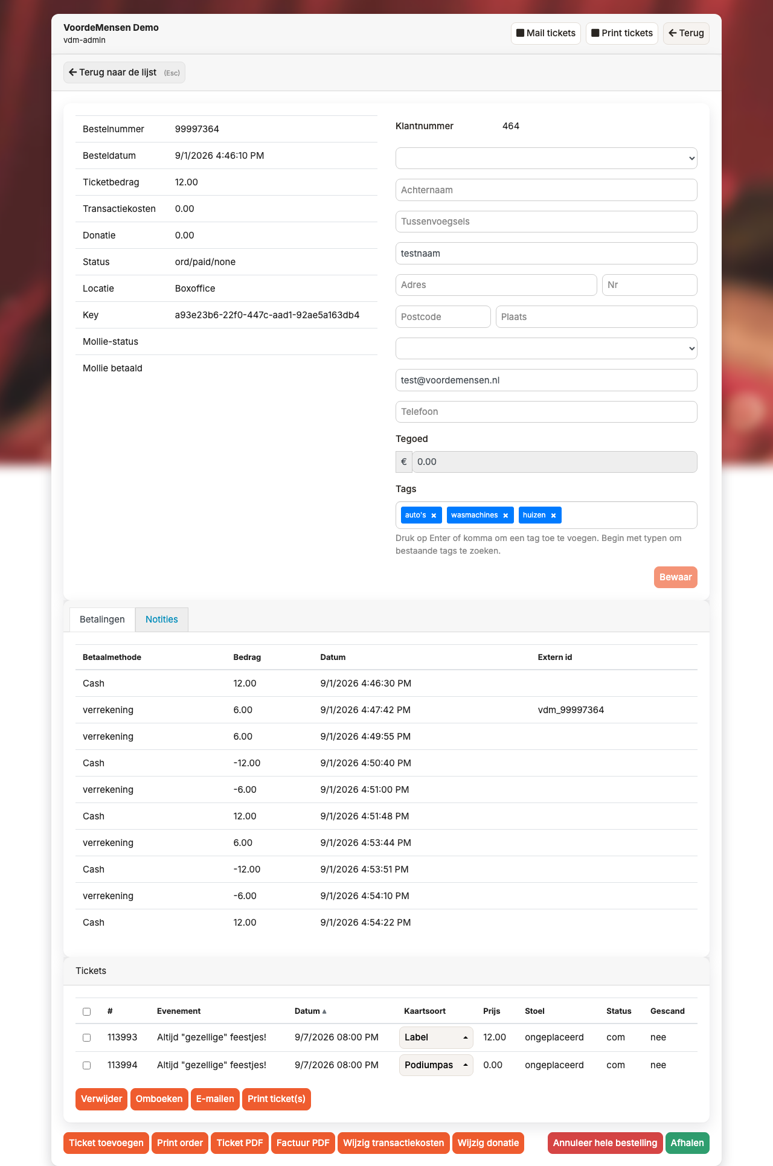Viewport: 773px width, 1166px height.
Task: Focus the Adres input field
Action: point(496,285)
